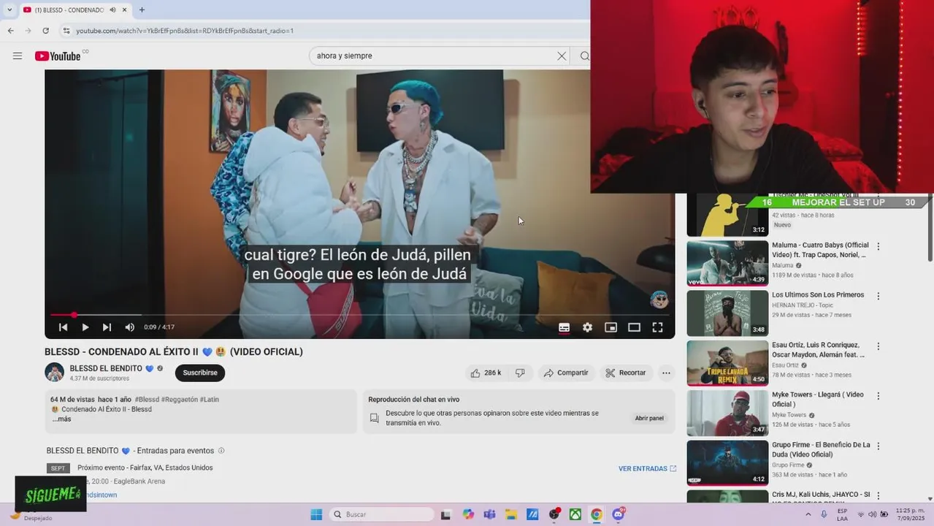934x526 pixels.
Task: Click the Recortar clip button
Action: click(626, 373)
